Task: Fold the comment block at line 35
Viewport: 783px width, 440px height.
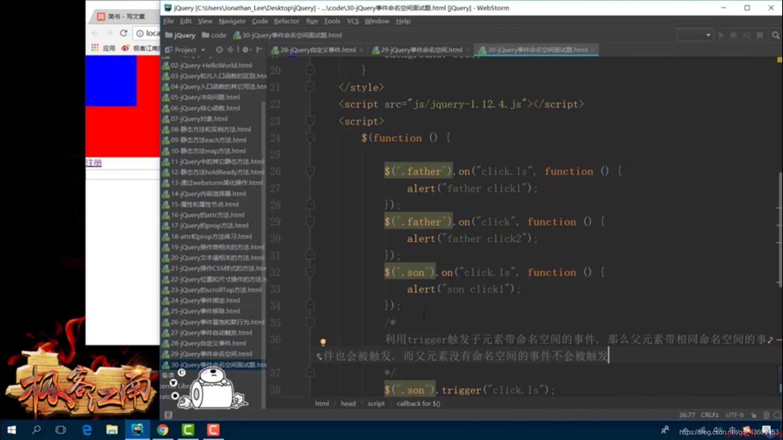Action: tap(310, 323)
